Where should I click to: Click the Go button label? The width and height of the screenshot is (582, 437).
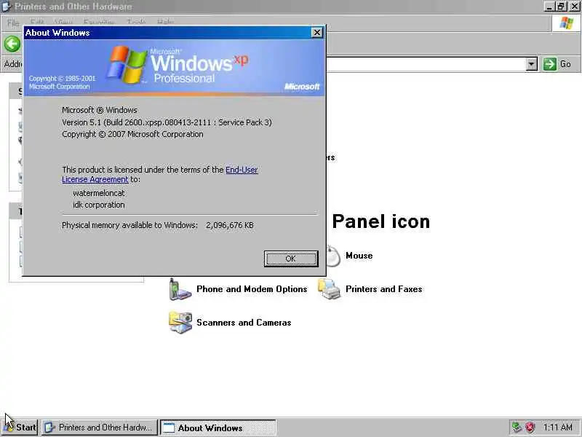coord(565,64)
